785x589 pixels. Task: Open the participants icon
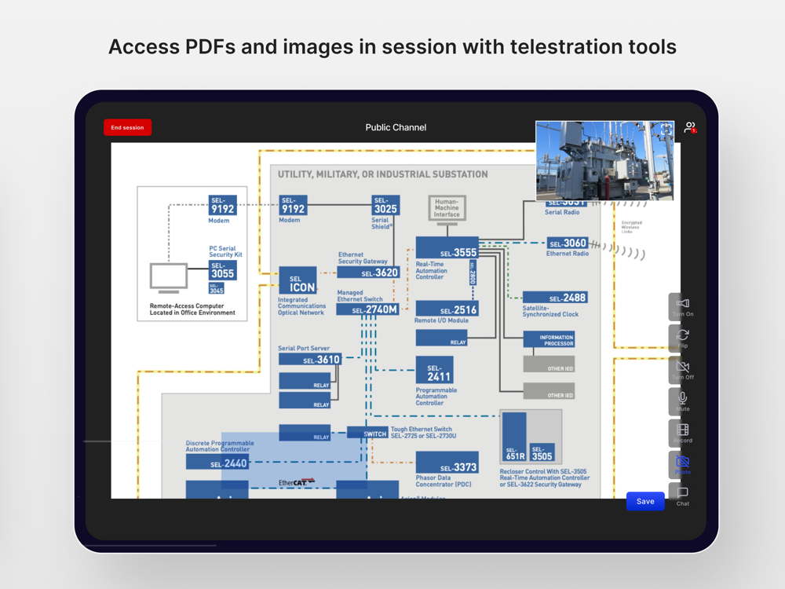(x=690, y=127)
